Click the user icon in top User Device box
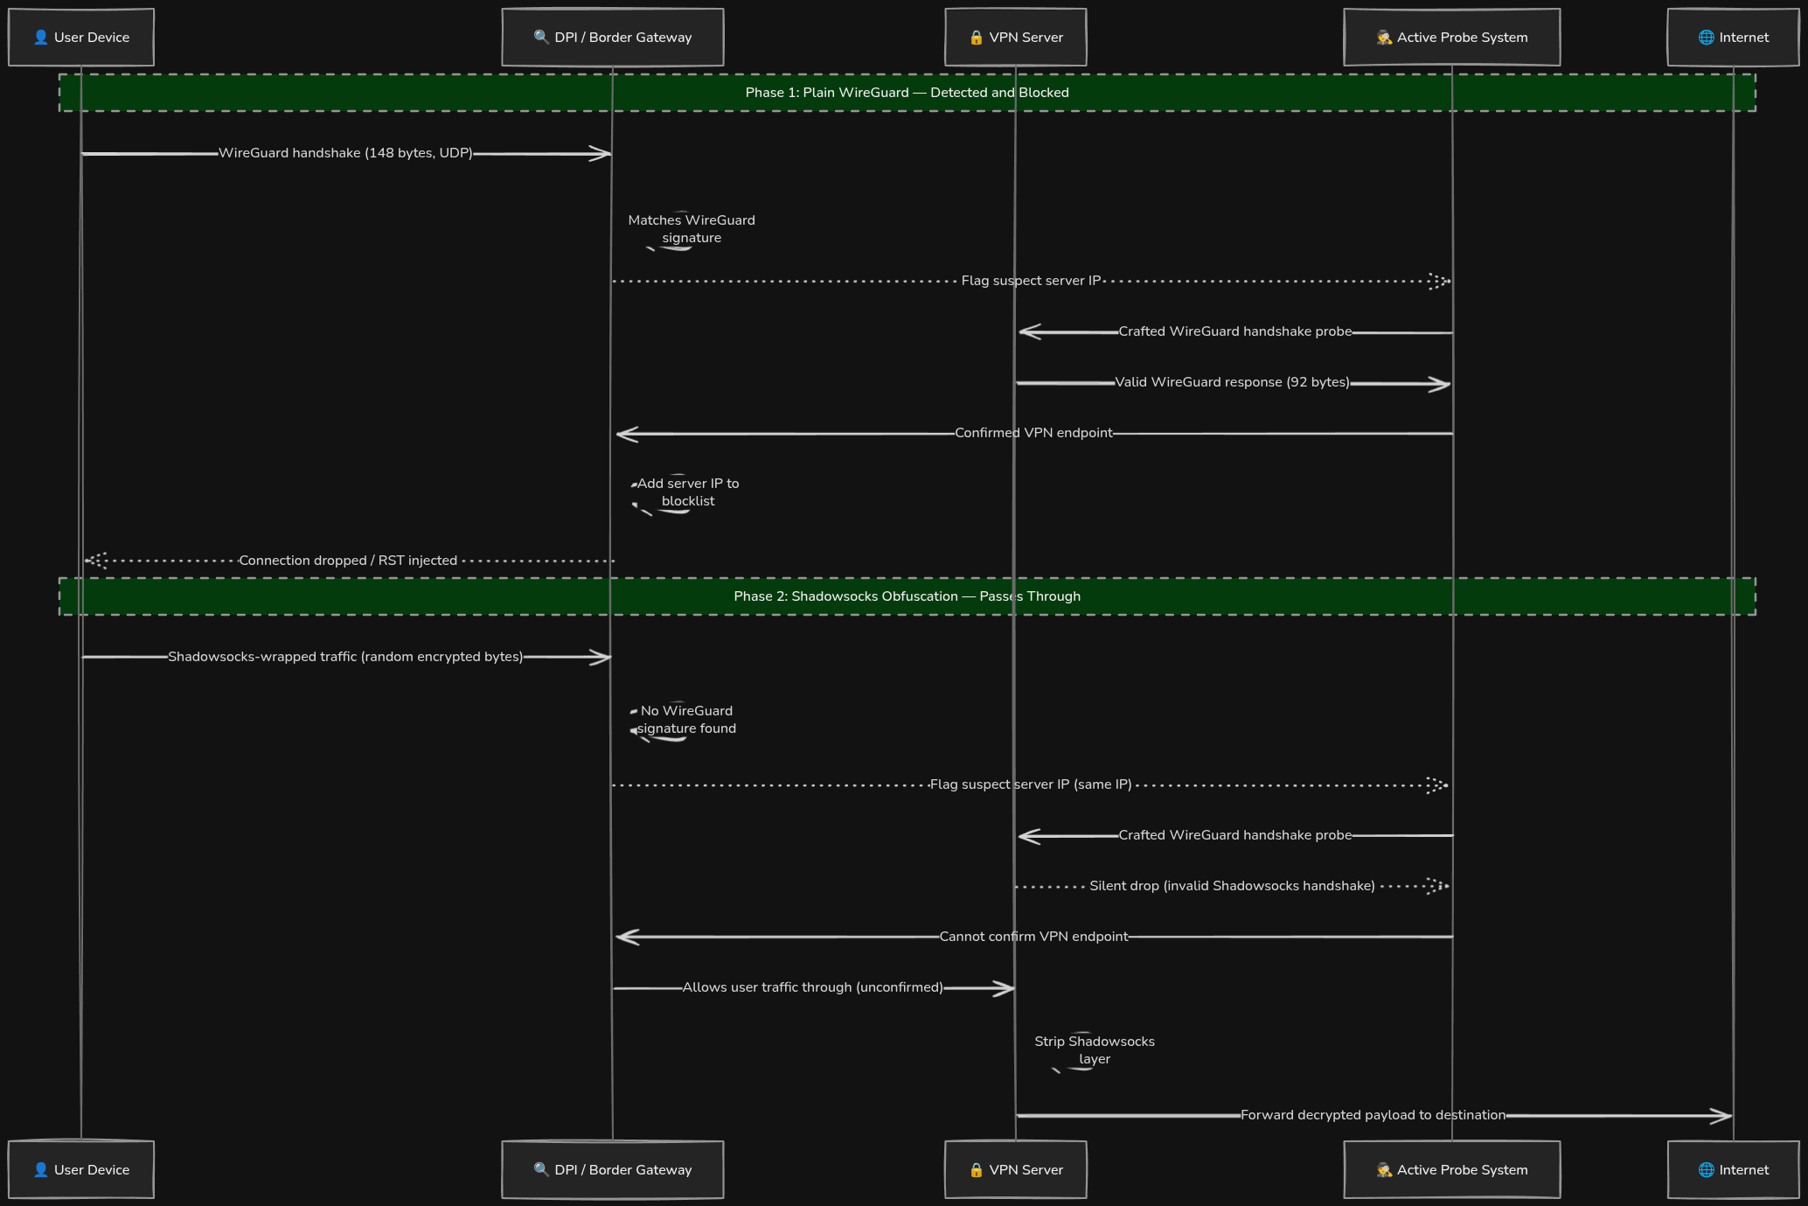This screenshot has height=1206, width=1808. pyautogui.click(x=41, y=37)
